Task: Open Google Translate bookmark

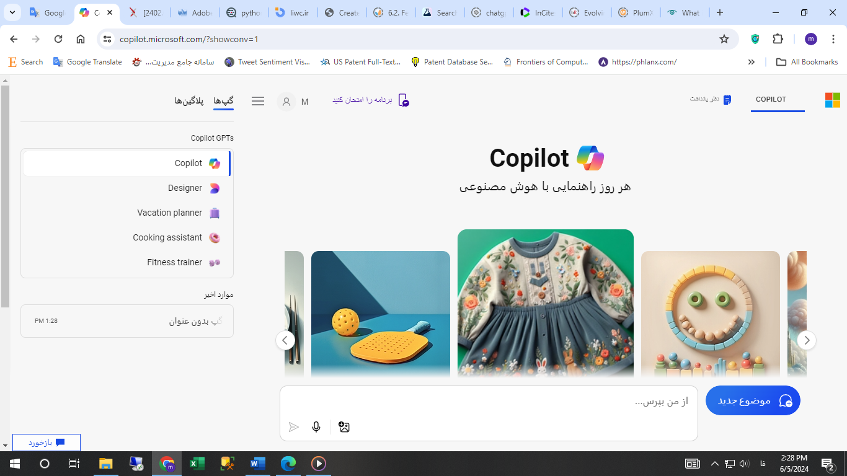Action: 87,62
